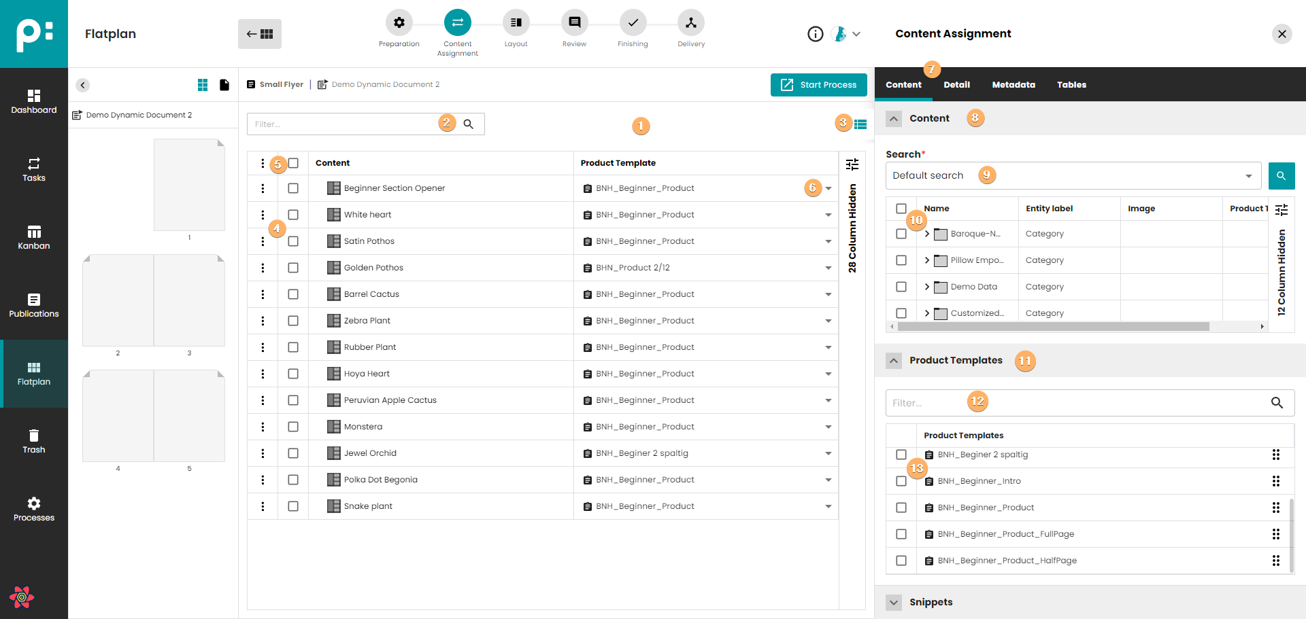1306x619 pixels.
Task: Click the back to grid view button
Action: coord(260,34)
